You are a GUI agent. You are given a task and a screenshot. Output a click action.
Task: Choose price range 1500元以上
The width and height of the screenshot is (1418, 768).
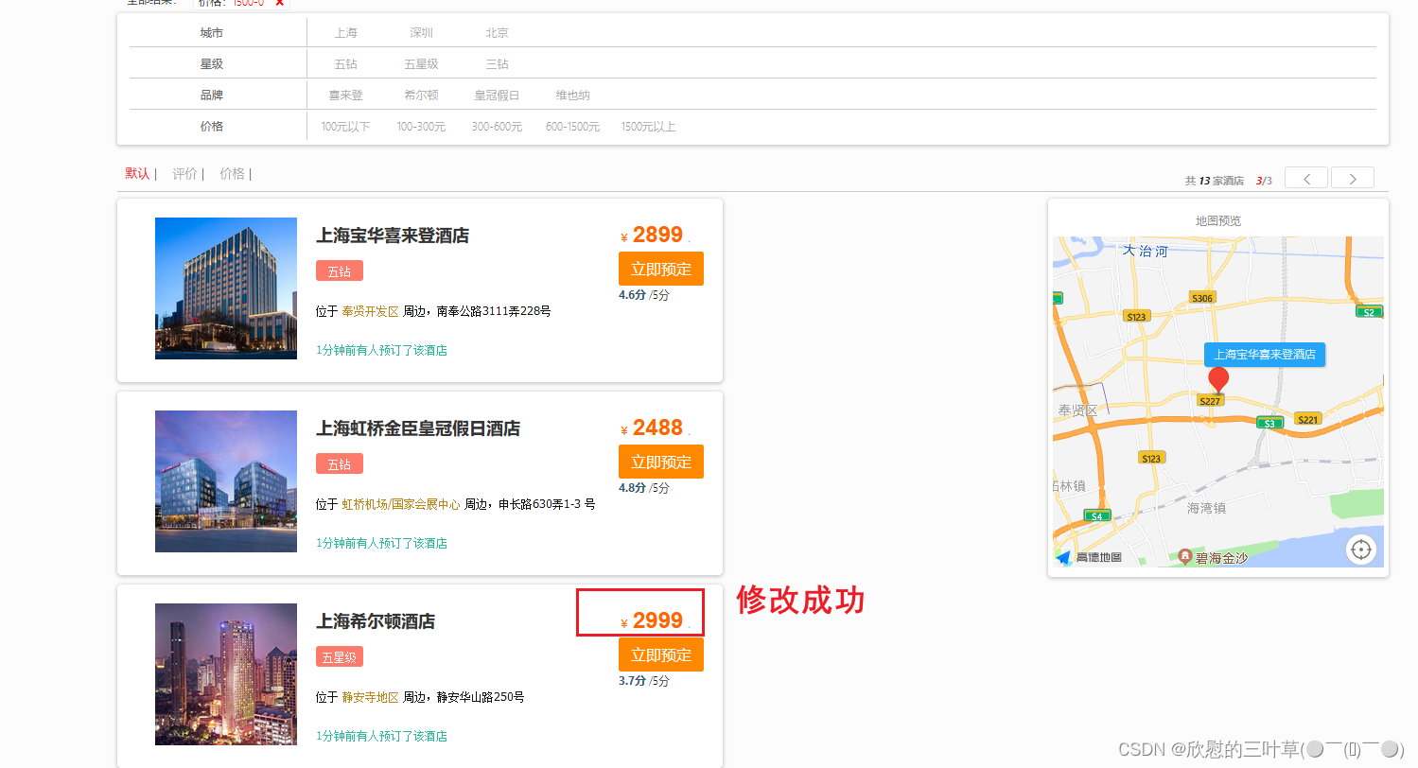(x=649, y=127)
